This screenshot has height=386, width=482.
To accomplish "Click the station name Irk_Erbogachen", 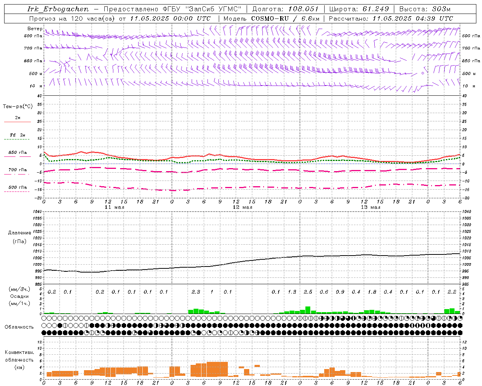I will pyautogui.click(x=58, y=9).
